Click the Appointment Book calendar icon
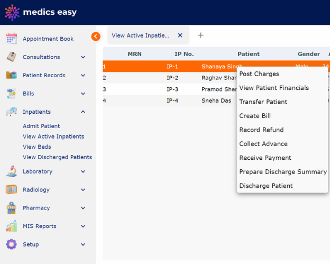This screenshot has width=330, height=264. (x=11, y=39)
